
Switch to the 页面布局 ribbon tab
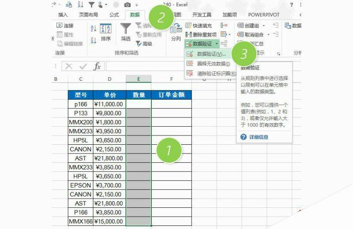click(89, 15)
